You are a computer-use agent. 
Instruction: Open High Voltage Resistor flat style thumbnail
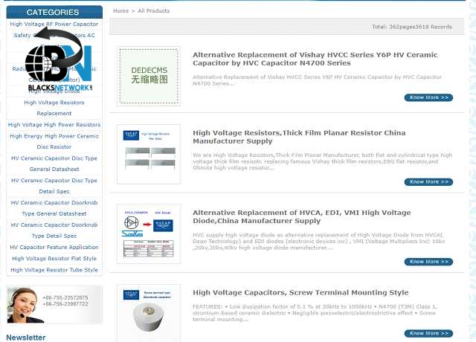point(149,154)
